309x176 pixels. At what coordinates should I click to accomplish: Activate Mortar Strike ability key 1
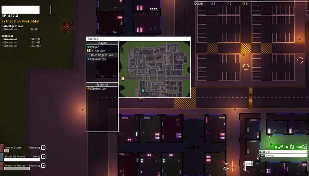tap(43, 148)
